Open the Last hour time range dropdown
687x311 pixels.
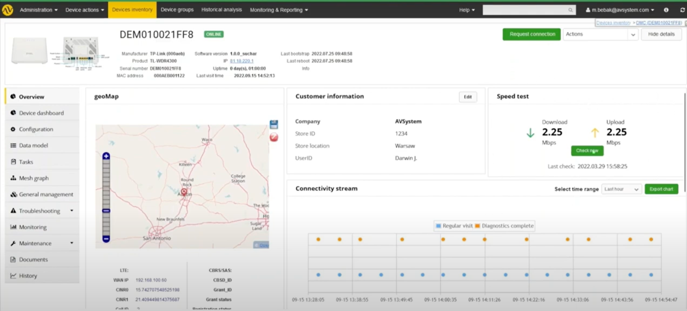point(621,189)
